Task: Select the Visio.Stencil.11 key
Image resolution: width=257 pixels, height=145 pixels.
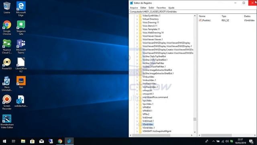Action: pyautogui.click(x=150, y=26)
